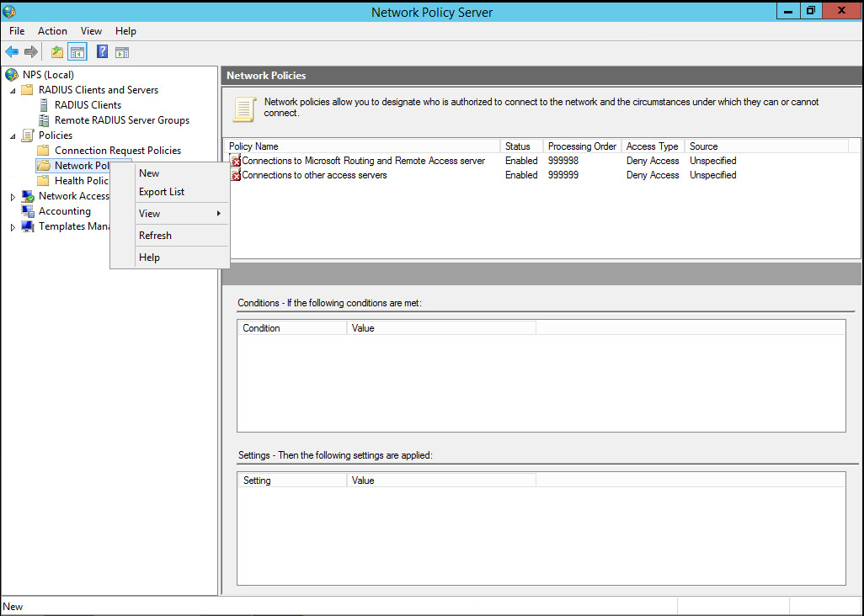Viewport: 864px width, 616px height.
Task: Click the Back arrow toolbar icon
Action: click(x=12, y=52)
